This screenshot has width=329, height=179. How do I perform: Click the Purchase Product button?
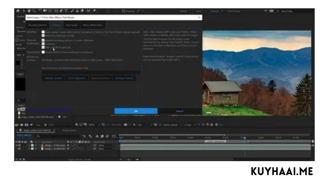click(x=124, y=78)
